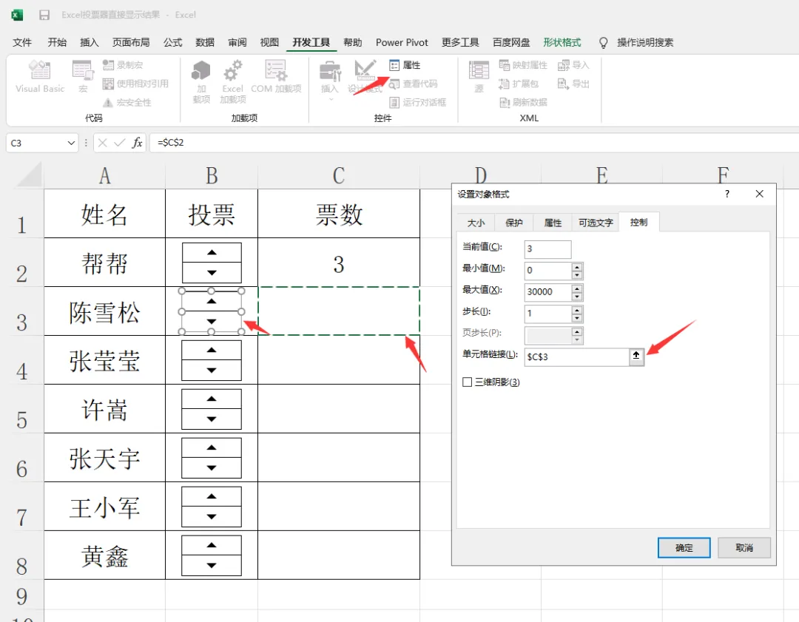
Task: Click Record Macro (录制宏)
Action: coord(123,65)
